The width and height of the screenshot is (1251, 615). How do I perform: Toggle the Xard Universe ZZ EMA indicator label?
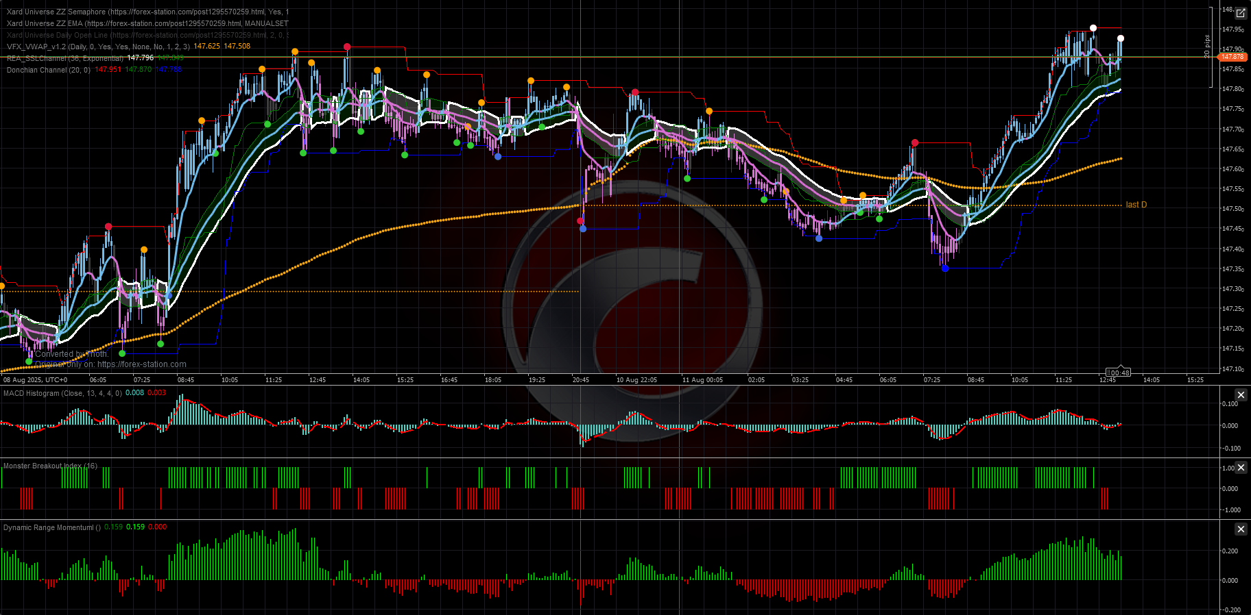(147, 23)
